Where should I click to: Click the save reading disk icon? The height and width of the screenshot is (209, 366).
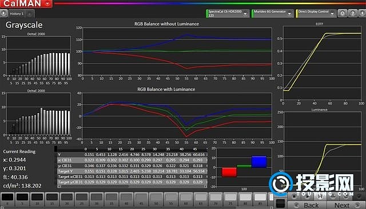[x=320, y=196]
